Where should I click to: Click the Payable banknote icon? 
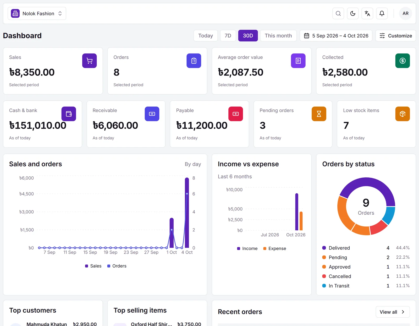pos(236,114)
